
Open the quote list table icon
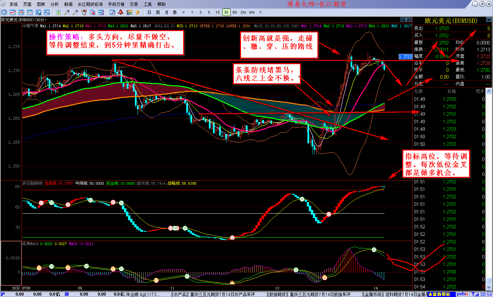pyautogui.click(x=30, y=12)
